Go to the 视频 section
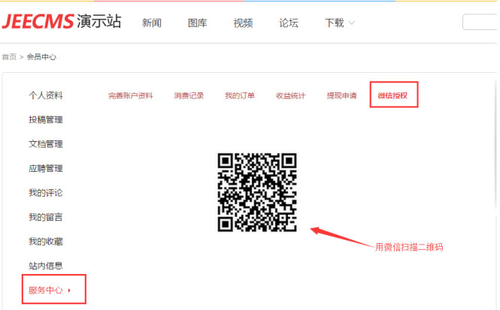 click(x=243, y=23)
